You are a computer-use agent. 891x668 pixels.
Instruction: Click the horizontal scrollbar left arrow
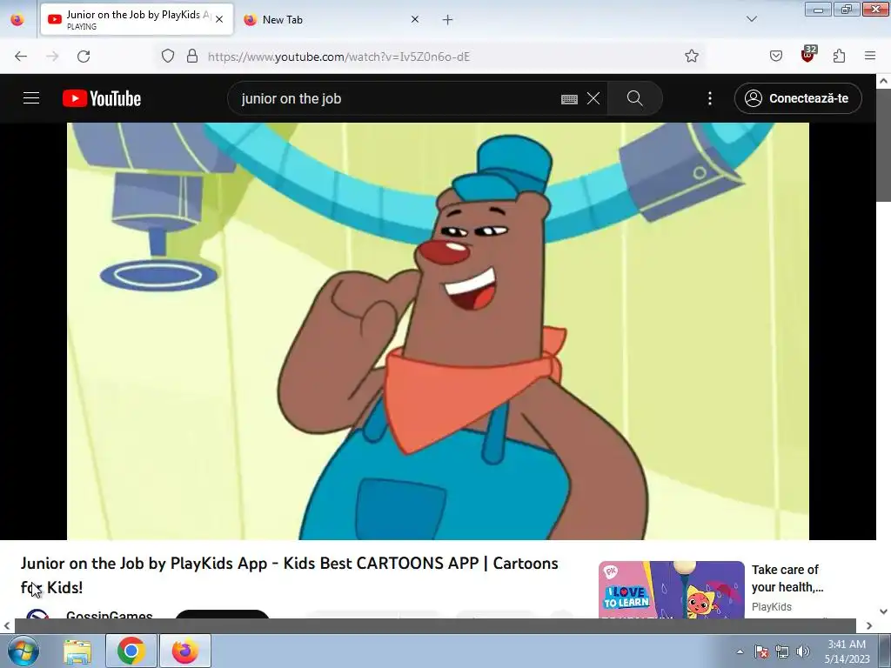(x=7, y=625)
